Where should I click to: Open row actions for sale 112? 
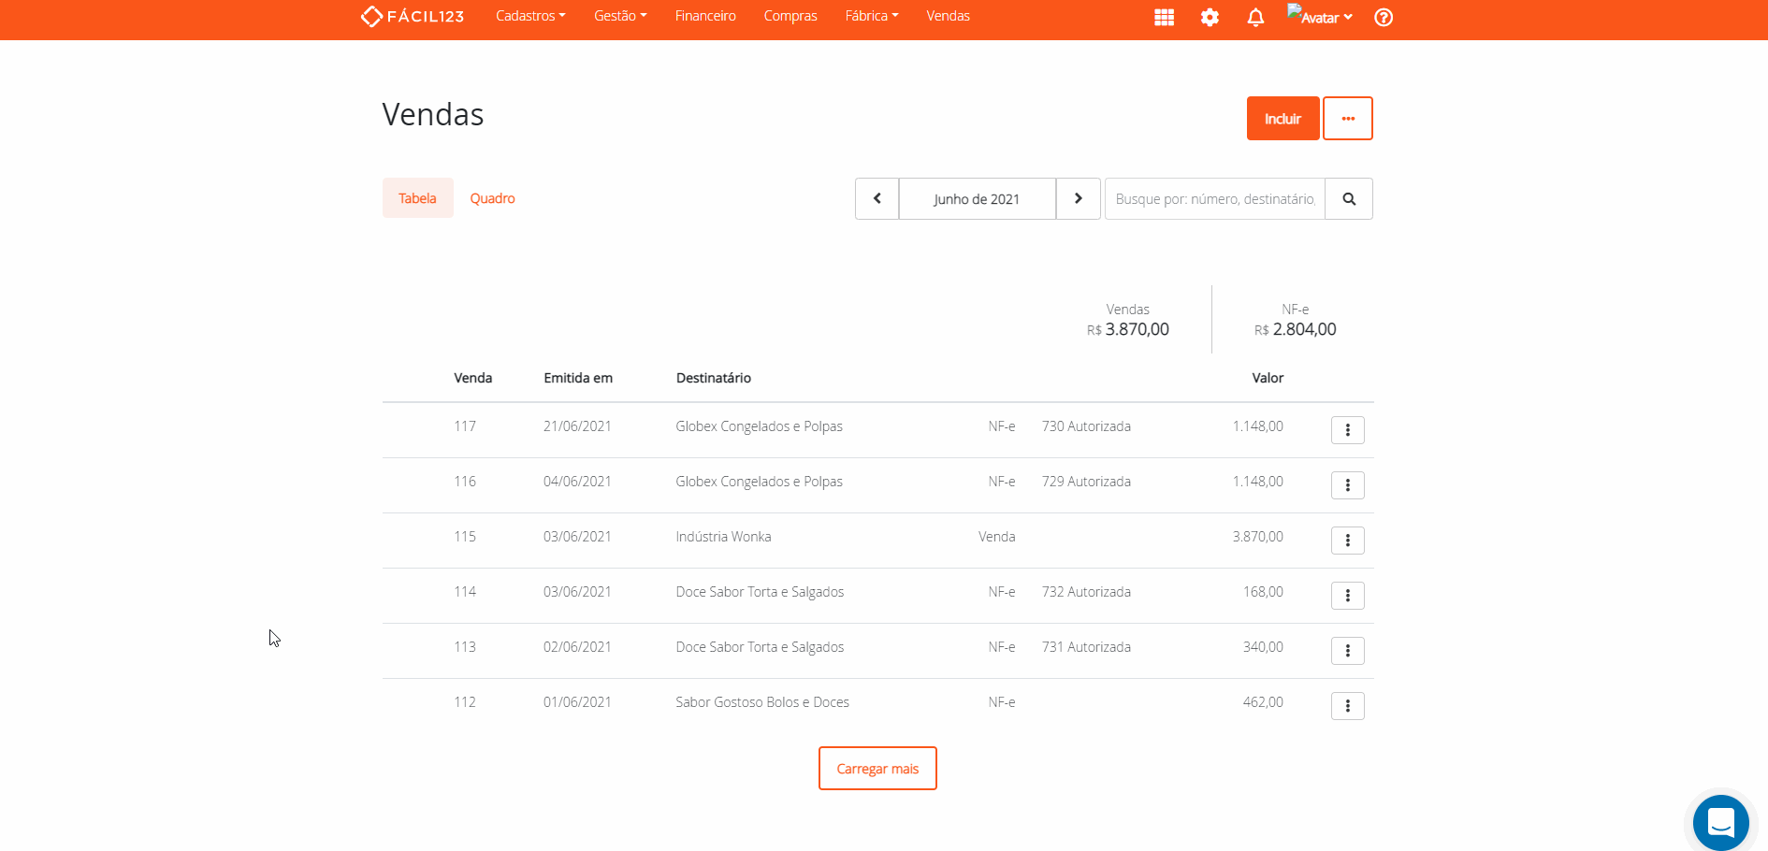click(1347, 706)
